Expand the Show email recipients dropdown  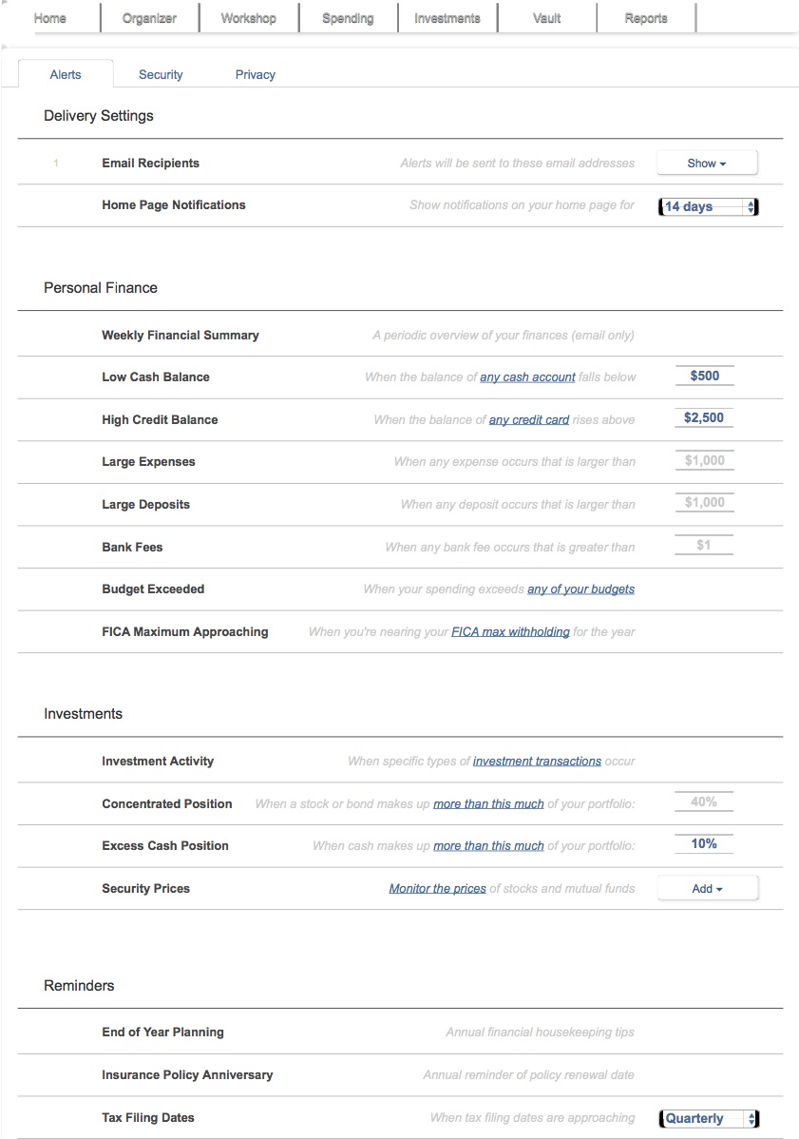[x=706, y=164]
